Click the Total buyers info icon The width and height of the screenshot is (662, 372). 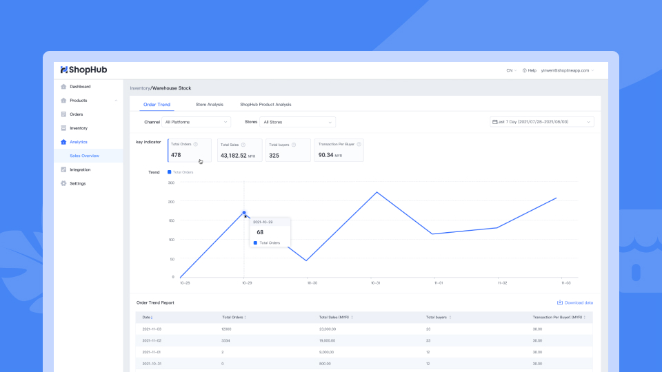[294, 145]
